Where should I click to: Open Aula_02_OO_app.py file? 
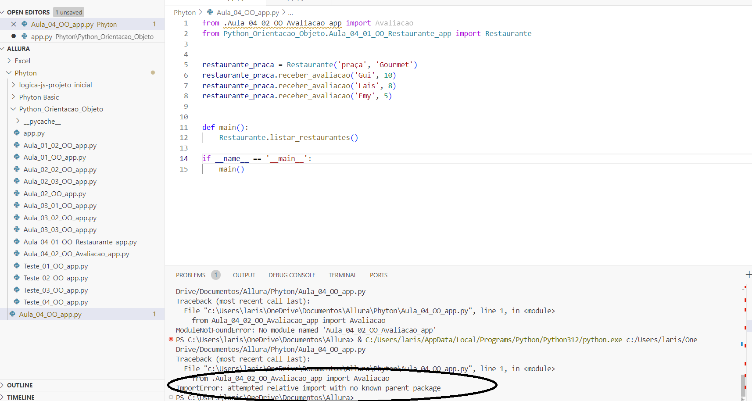(x=55, y=193)
